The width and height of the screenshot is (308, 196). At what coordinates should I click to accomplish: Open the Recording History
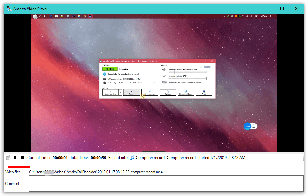[x=186, y=92]
